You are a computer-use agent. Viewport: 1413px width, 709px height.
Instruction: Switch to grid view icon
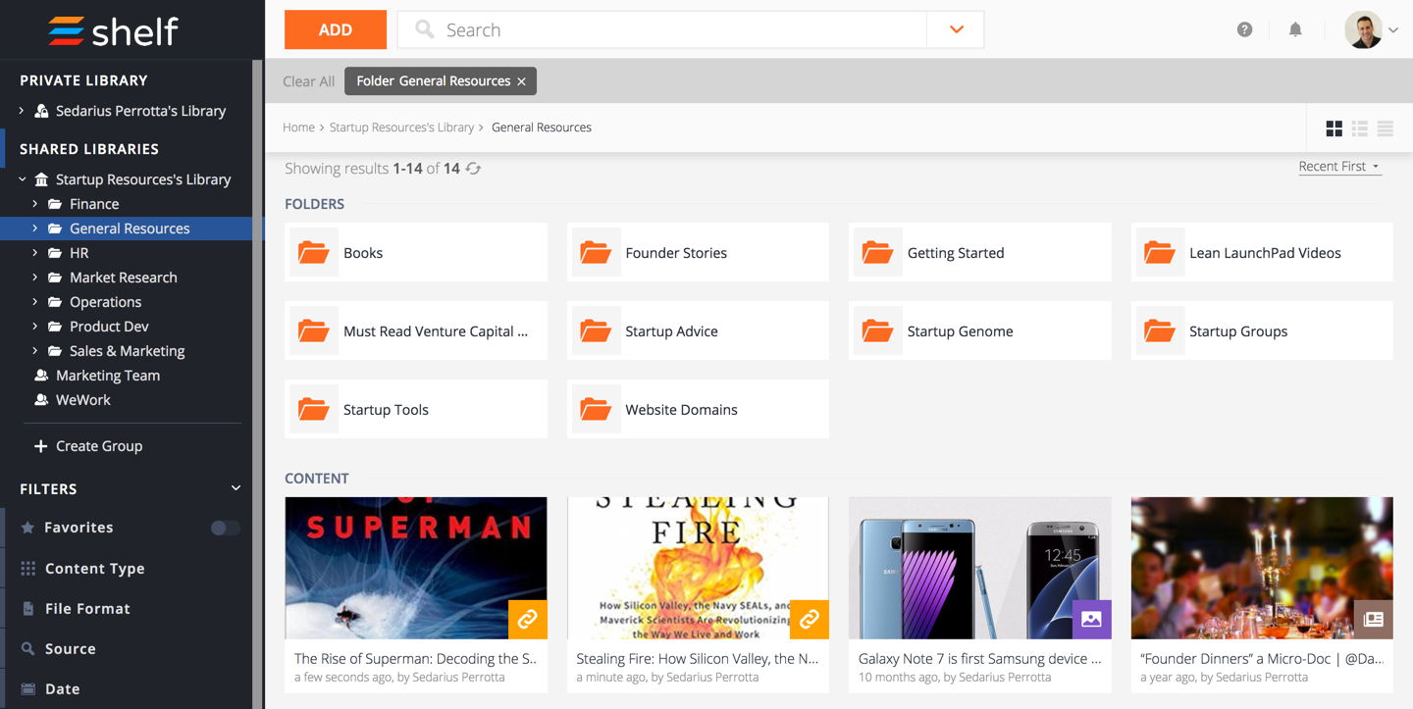[1334, 128]
